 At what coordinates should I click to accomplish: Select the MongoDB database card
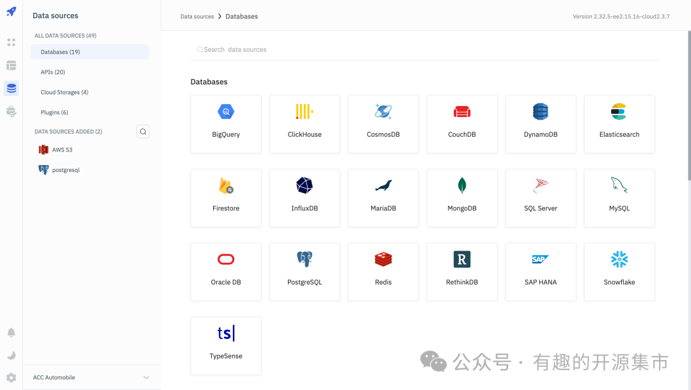(x=462, y=198)
